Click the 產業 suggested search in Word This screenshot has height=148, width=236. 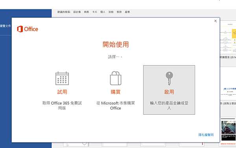coord(127,12)
